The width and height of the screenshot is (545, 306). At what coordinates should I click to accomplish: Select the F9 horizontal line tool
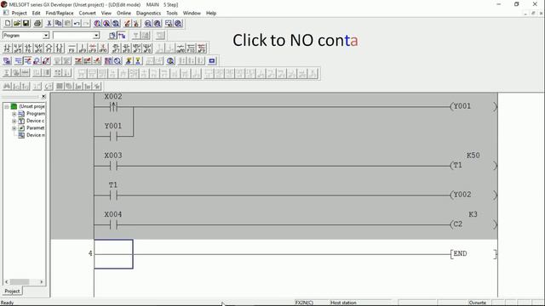(x=72, y=48)
